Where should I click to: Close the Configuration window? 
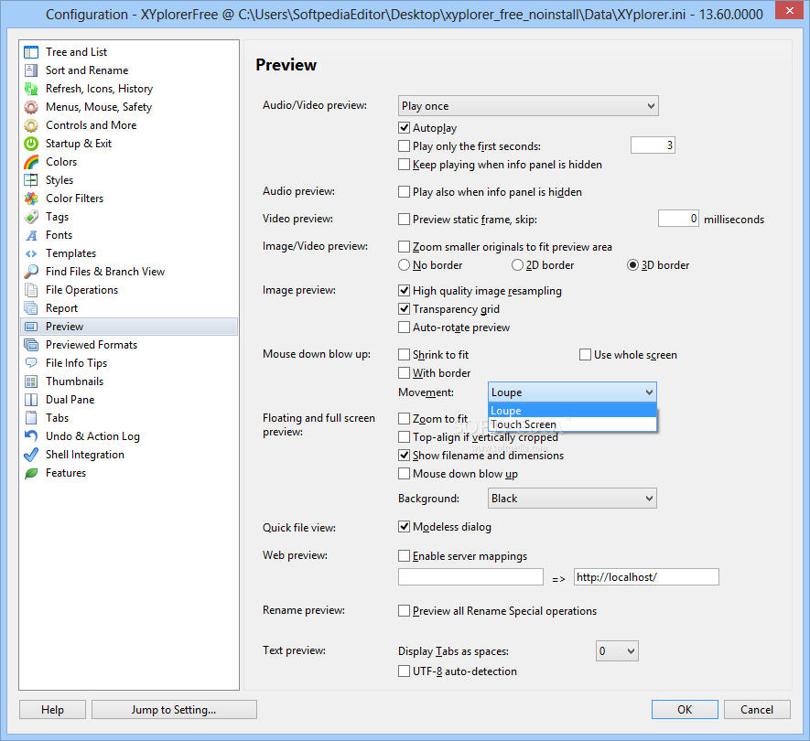(x=789, y=10)
